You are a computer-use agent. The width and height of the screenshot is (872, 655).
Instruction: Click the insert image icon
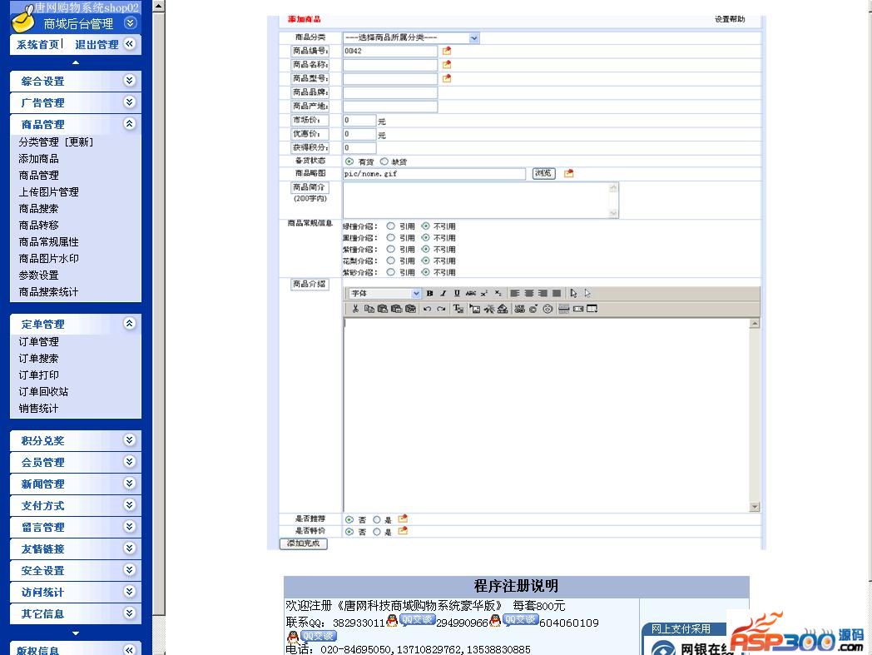[475, 309]
